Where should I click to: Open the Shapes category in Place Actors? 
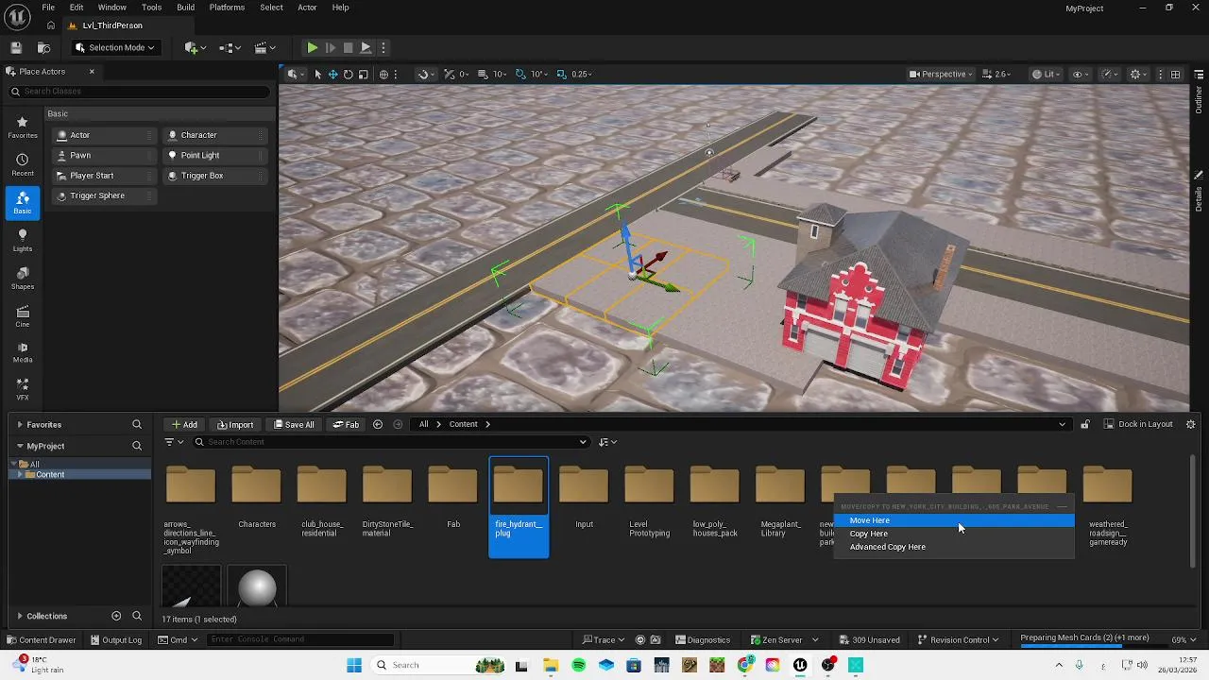click(23, 278)
